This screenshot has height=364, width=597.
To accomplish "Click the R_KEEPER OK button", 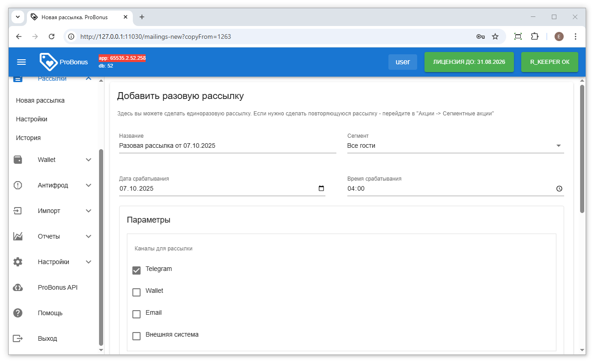I will 550,62.
